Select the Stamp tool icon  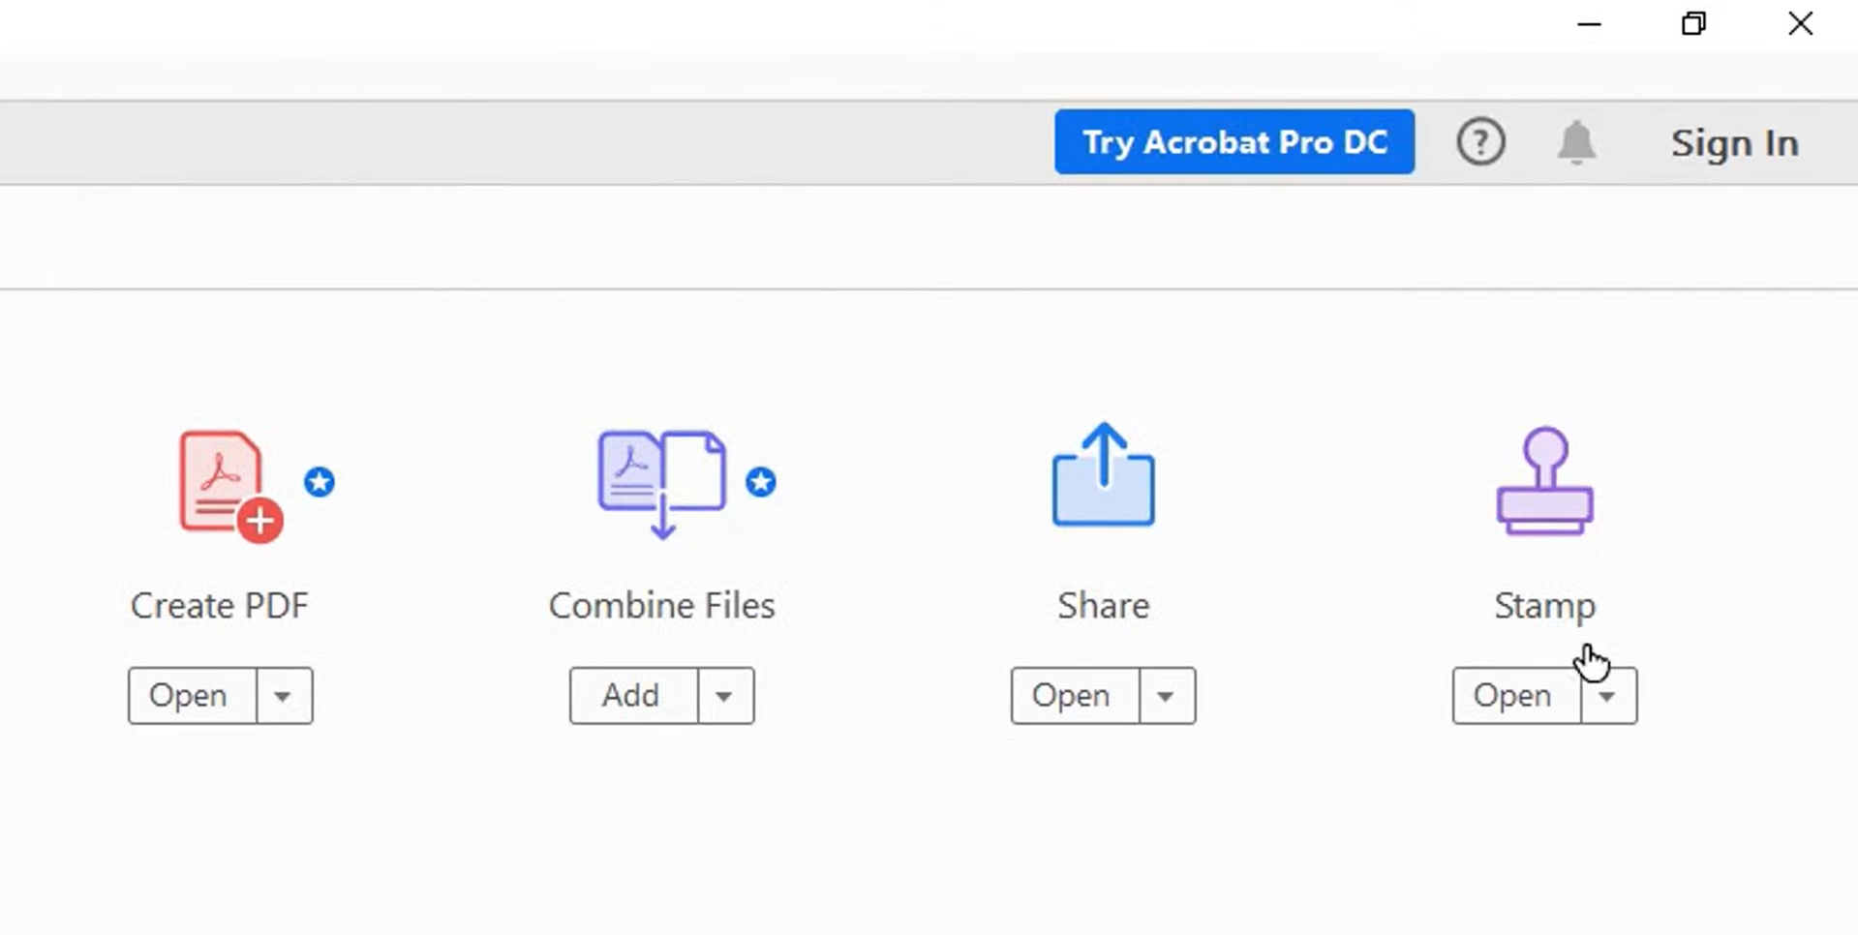[x=1543, y=482]
